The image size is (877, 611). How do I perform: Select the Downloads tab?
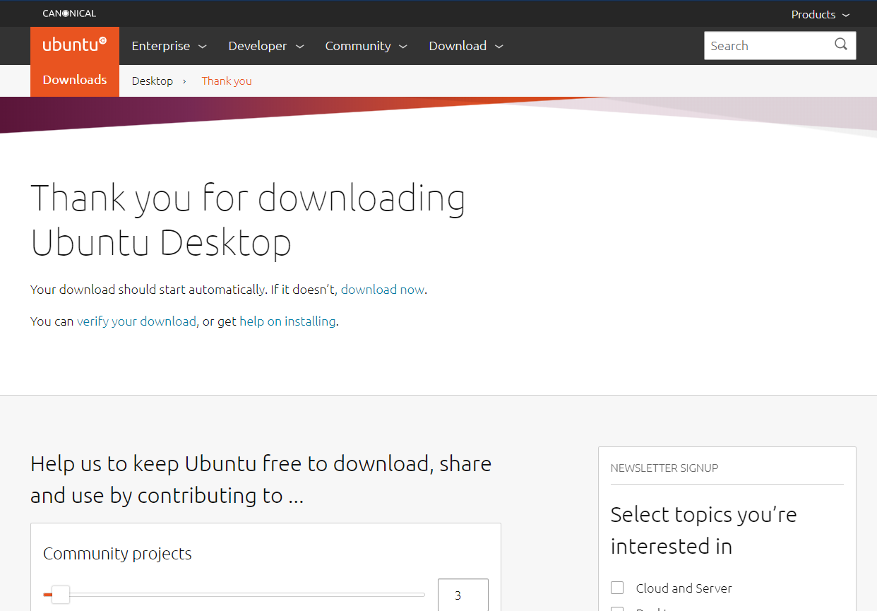(x=75, y=81)
